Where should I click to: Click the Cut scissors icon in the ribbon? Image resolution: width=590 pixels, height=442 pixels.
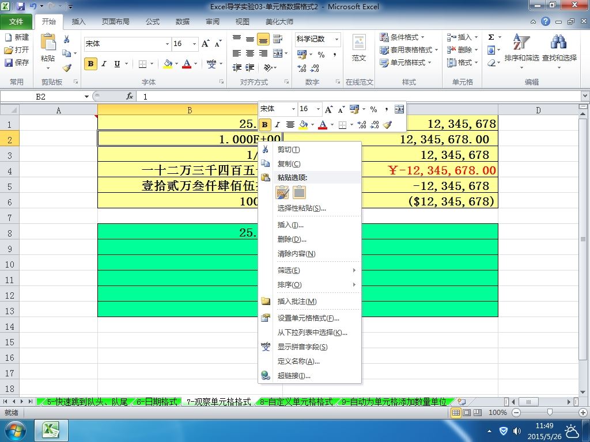click(x=67, y=39)
